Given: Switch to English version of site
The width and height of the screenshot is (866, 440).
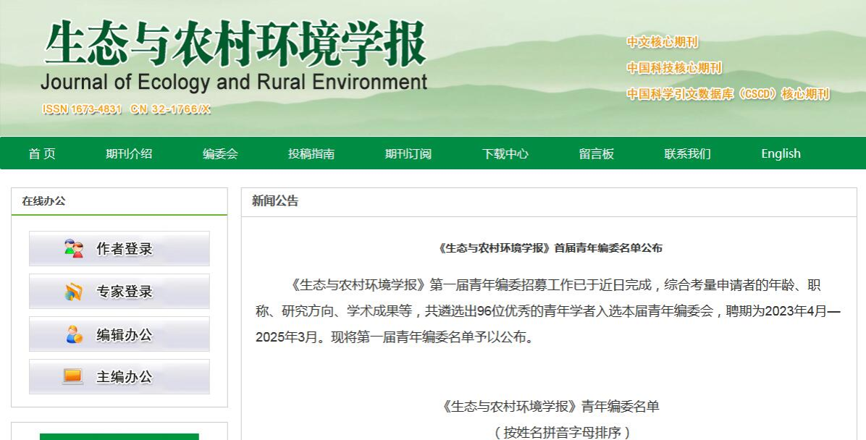Looking at the screenshot, I should (x=781, y=153).
